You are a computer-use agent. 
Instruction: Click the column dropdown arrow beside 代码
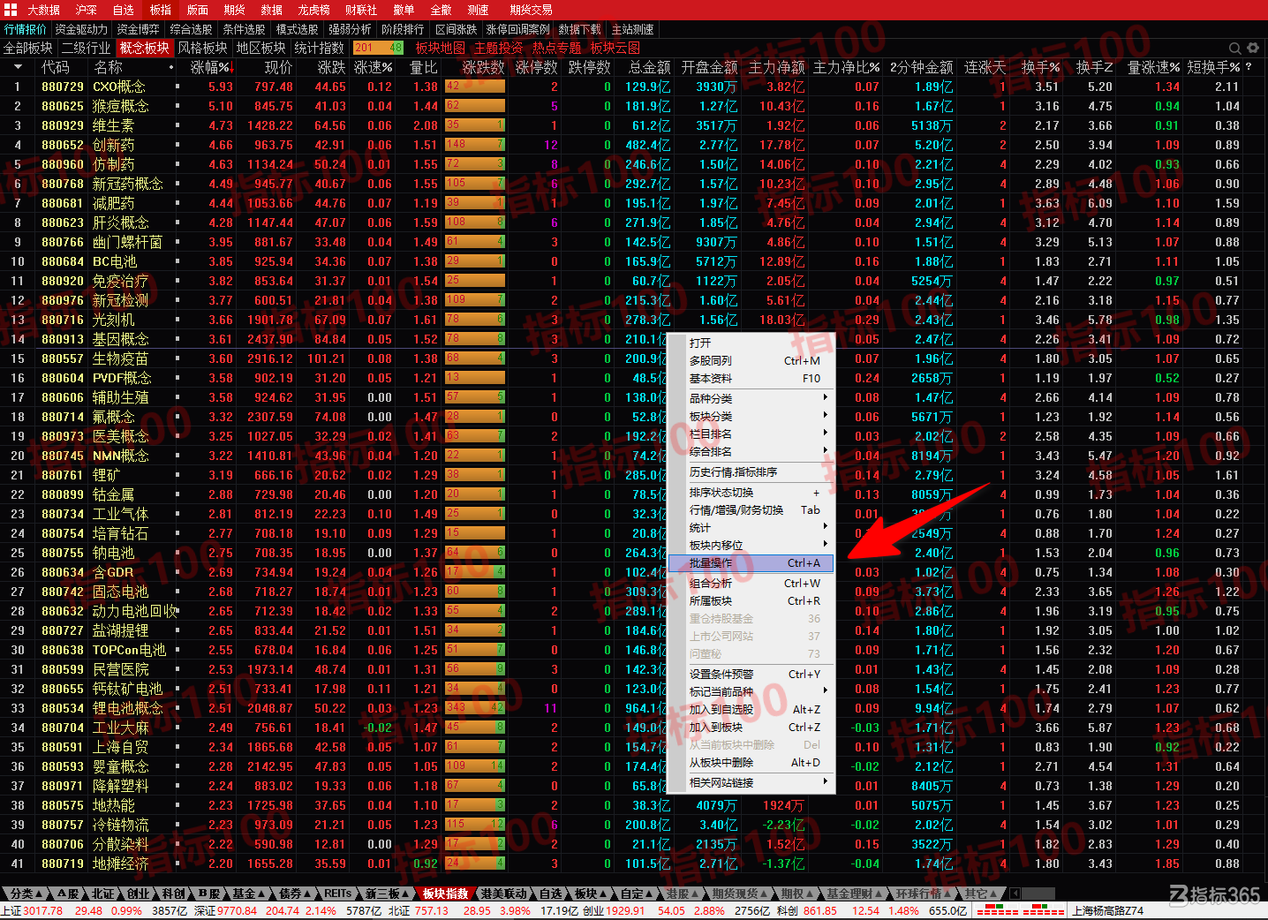18,67
